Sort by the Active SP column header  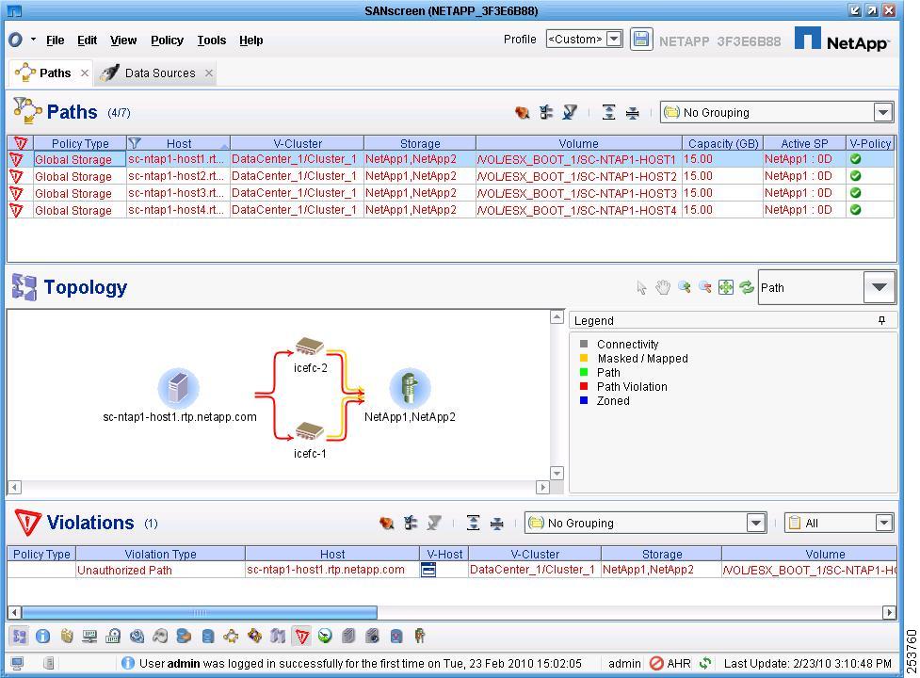pyautogui.click(x=804, y=143)
